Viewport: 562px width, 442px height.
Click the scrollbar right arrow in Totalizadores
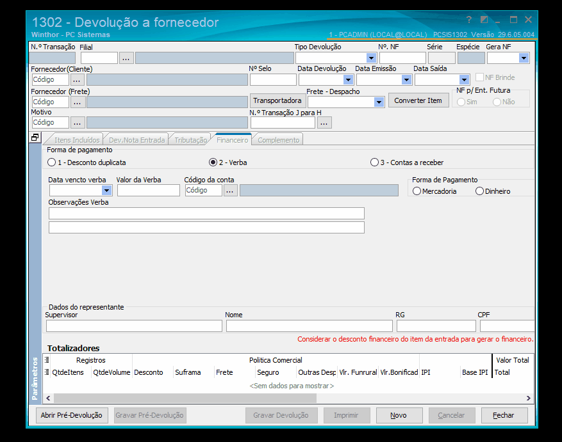(x=528, y=398)
